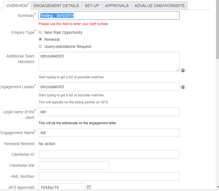Click the Additional Team Members label
The width and height of the screenshot is (219, 191).
[x=20, y=59]
